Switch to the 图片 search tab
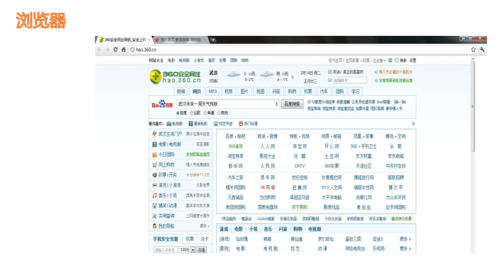 point(244,91)
